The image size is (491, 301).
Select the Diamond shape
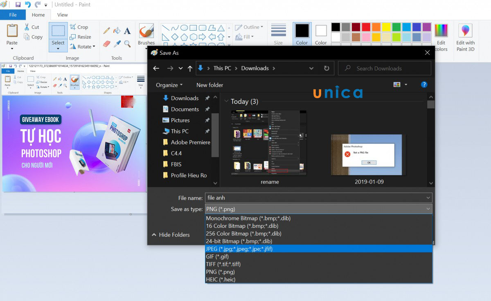click(175, 37)
